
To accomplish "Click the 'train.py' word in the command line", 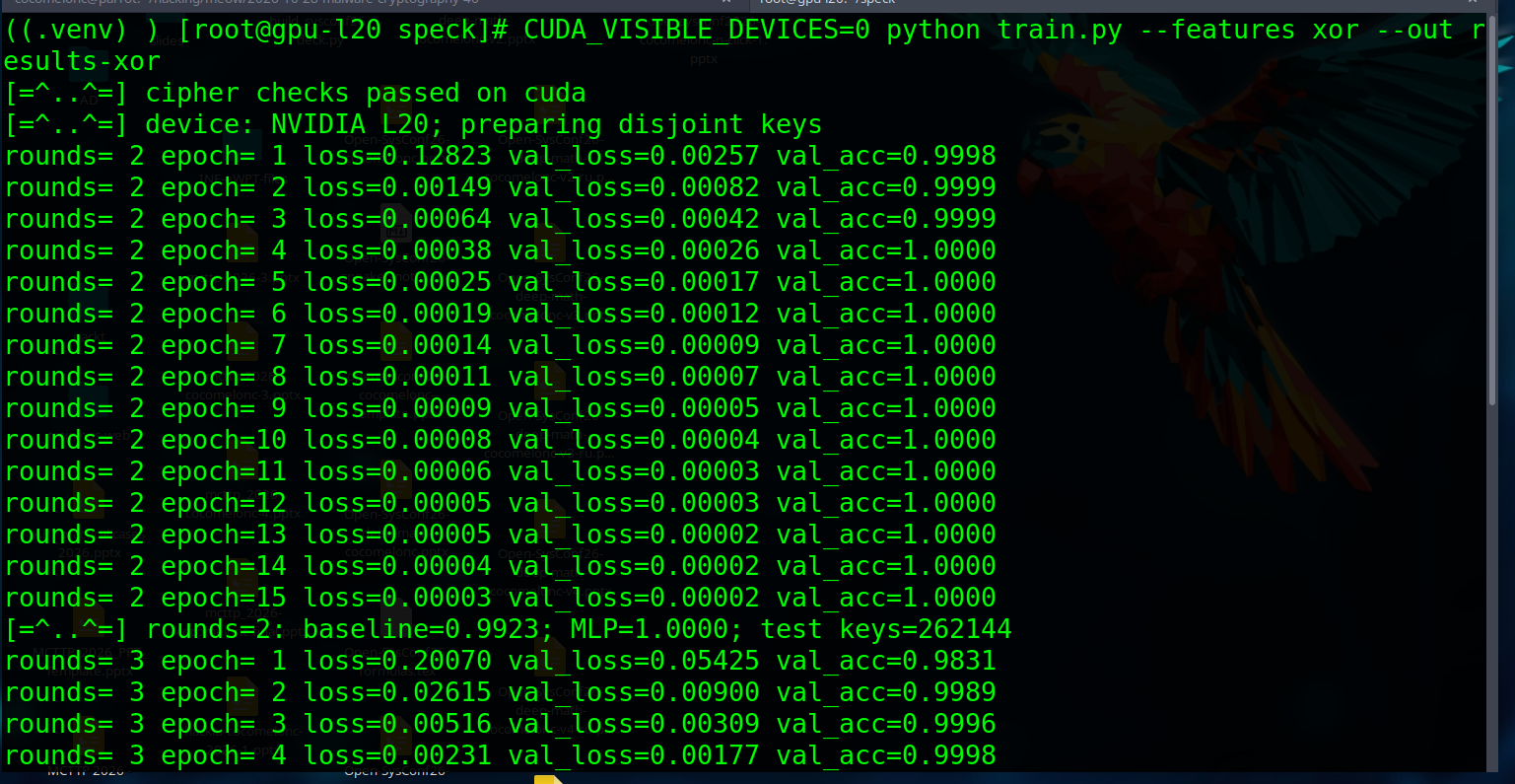I will (1060, 31).
